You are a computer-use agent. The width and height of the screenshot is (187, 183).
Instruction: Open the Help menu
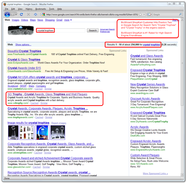point(60,9)
